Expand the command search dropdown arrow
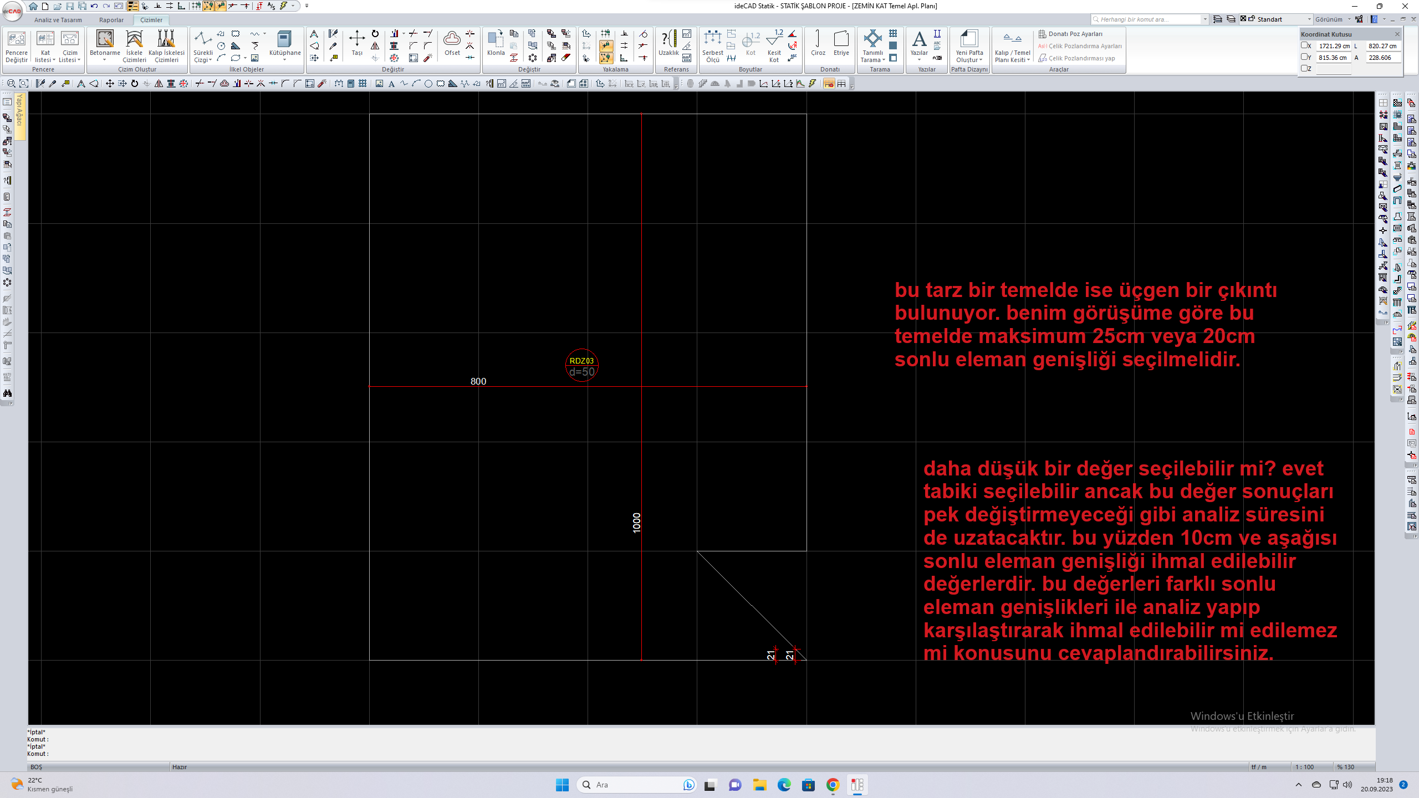Viewport: 1419px width, 798px height. coord(1205,19)
